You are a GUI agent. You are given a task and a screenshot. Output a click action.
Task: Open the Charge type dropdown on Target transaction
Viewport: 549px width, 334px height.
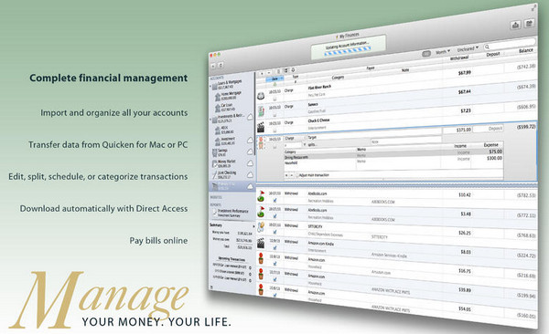295,138
